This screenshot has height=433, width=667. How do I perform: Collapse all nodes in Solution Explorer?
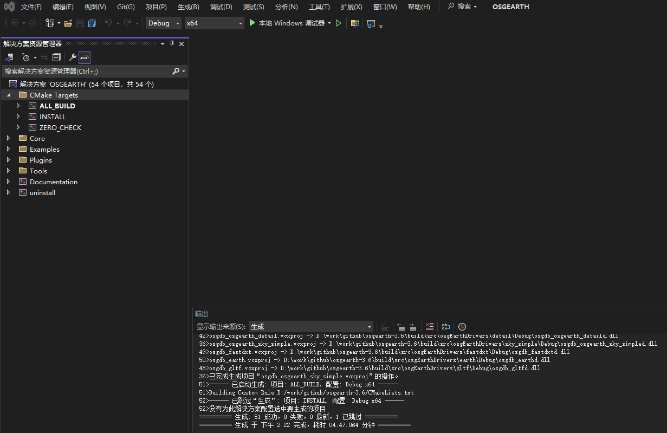[56, 57]
